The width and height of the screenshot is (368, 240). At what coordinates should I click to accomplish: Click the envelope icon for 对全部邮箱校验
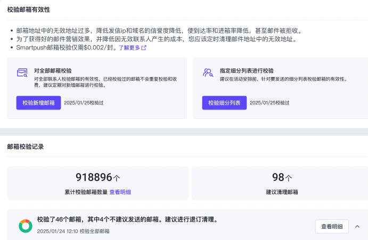[x=22, y=73]
